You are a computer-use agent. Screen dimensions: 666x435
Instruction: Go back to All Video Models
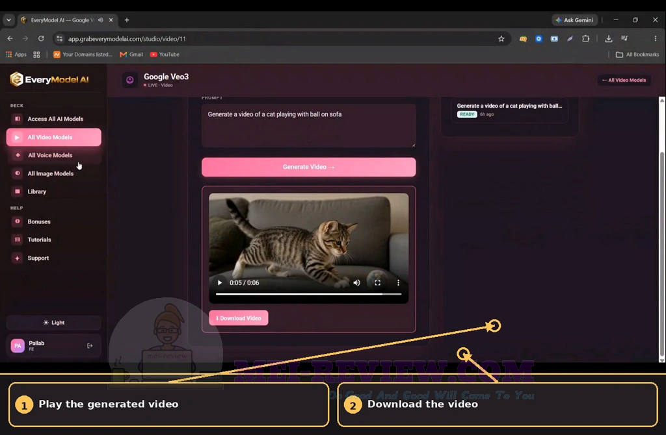(624, 80)
